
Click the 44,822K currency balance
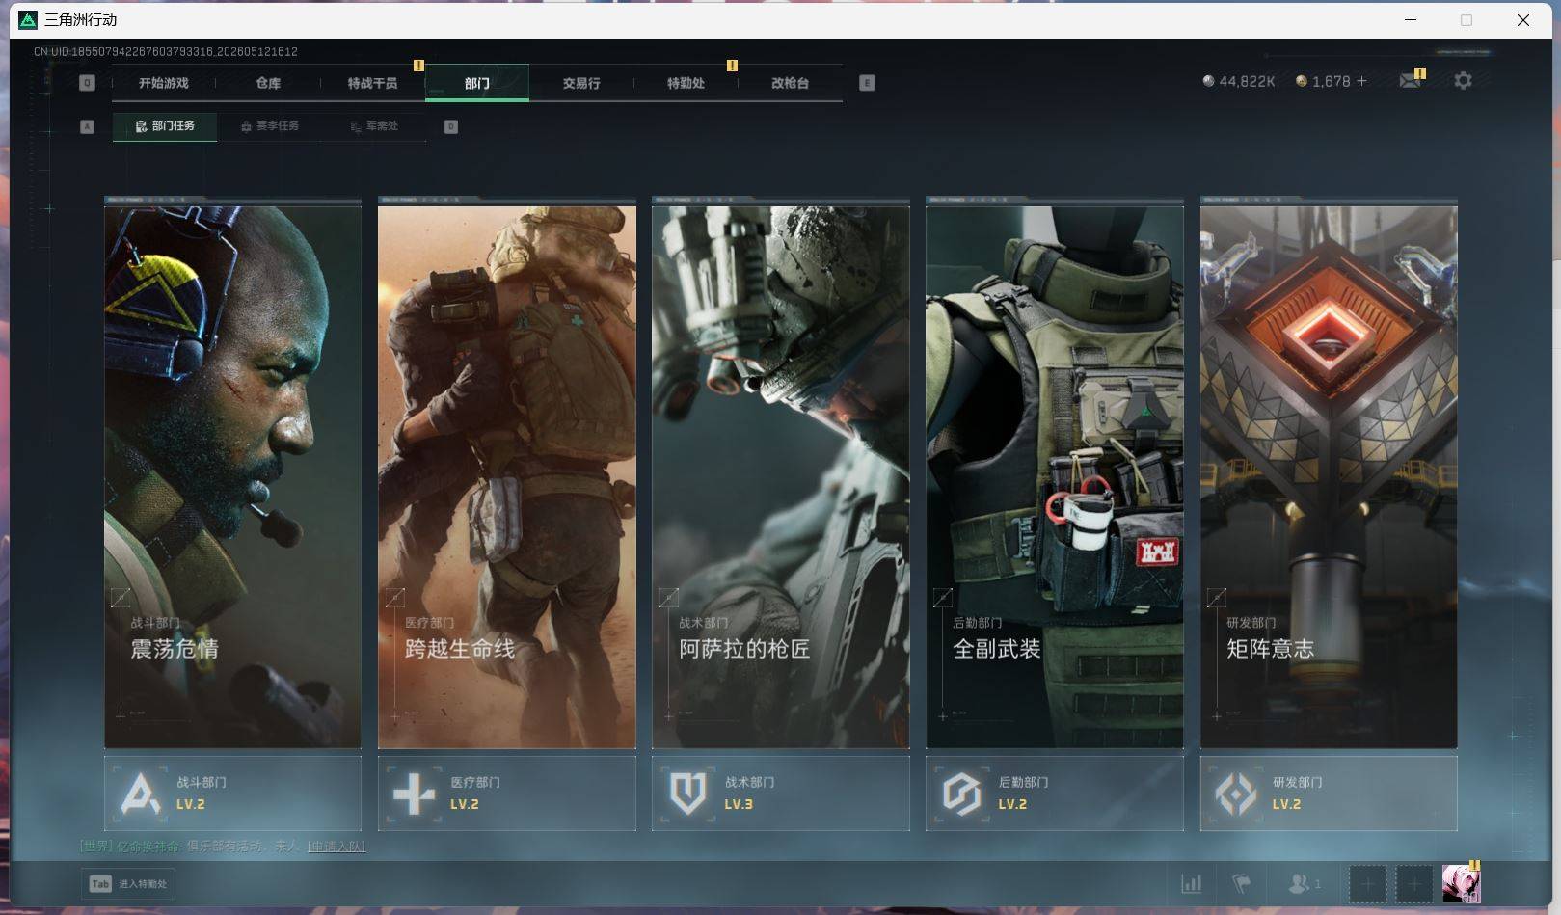1239,81
